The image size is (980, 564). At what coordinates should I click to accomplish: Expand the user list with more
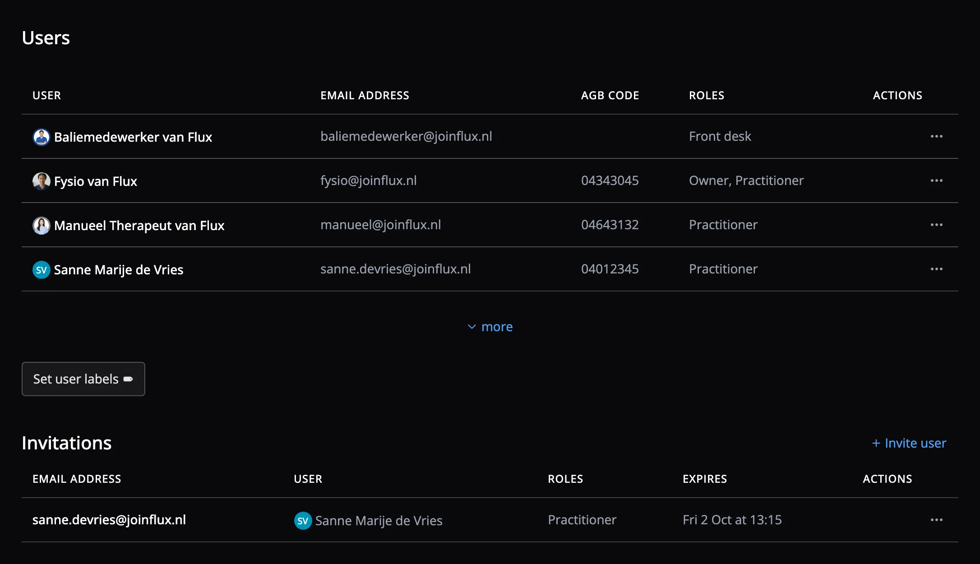[x=490, y=327]
